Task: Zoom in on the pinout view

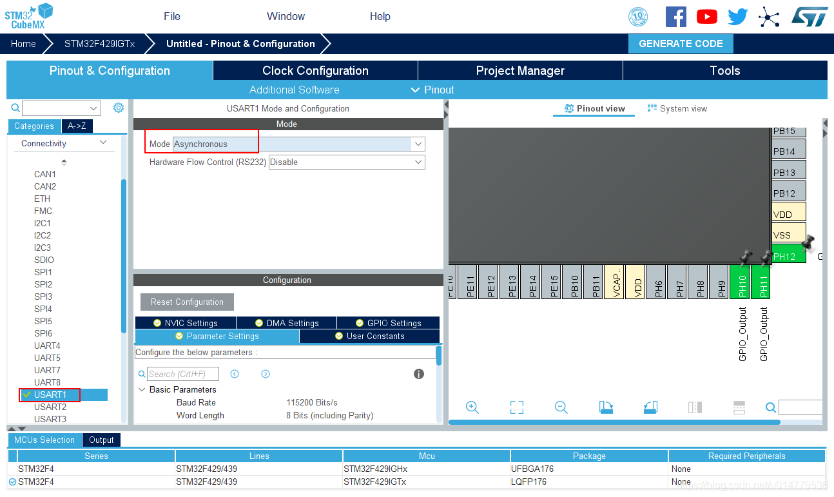Action: click(472, 407)
